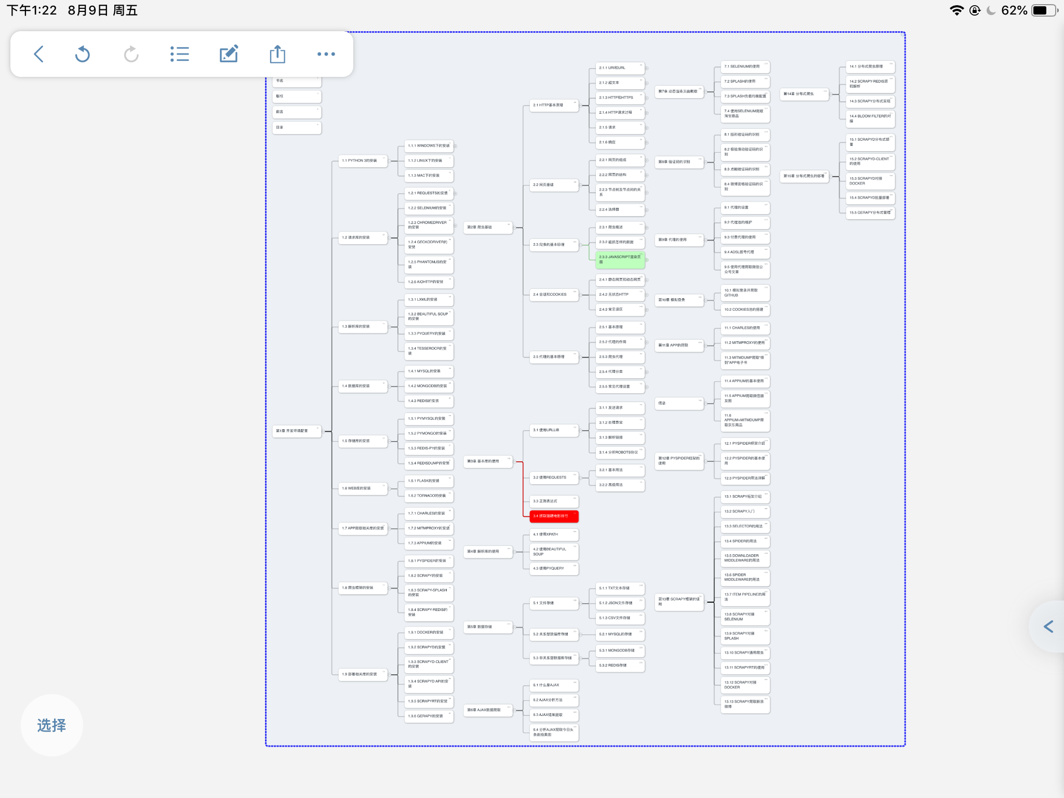
Task: Open the more options menu
Action: click(326, 54)
